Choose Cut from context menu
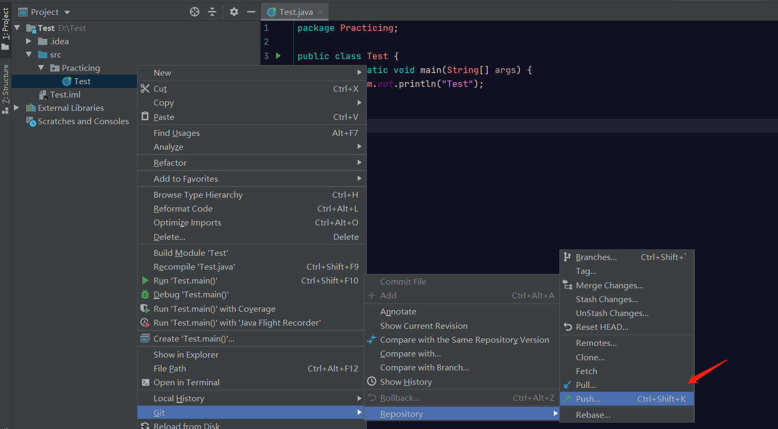Screen dimensions: 778x429 click(x=252, y=88)
